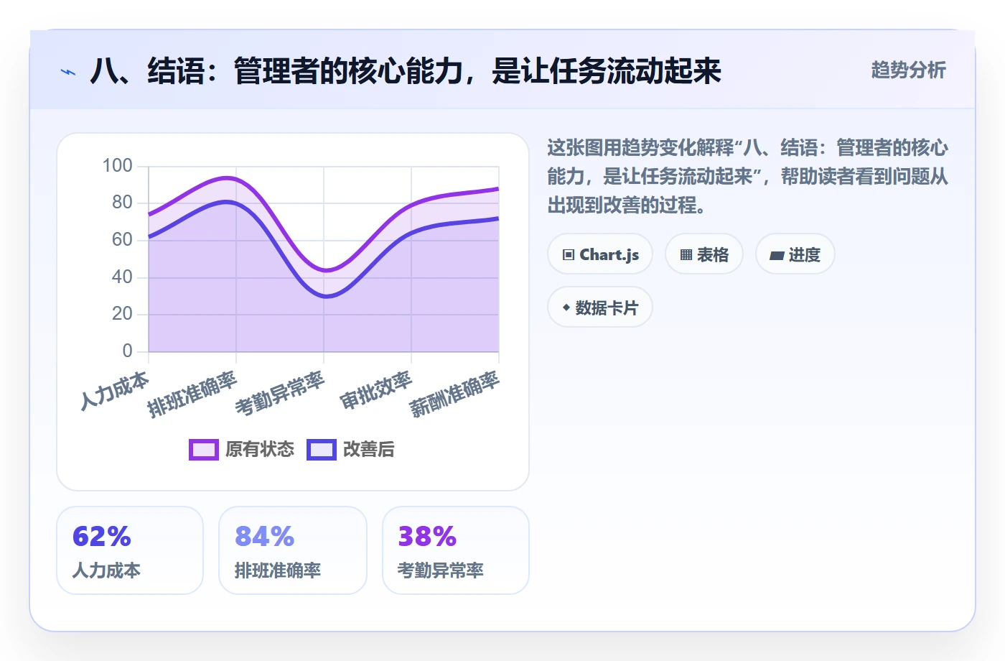1005x661 pixels.
Task: Click the 20 y-axis value
Action: pos(122,314)
